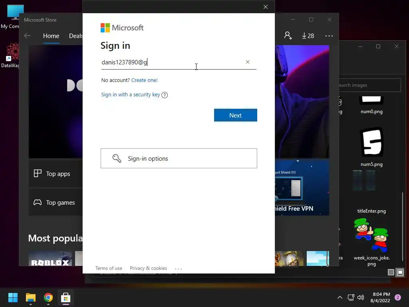
Task: Select Home tab in Microsoft Store
Action: pos(51,36)
